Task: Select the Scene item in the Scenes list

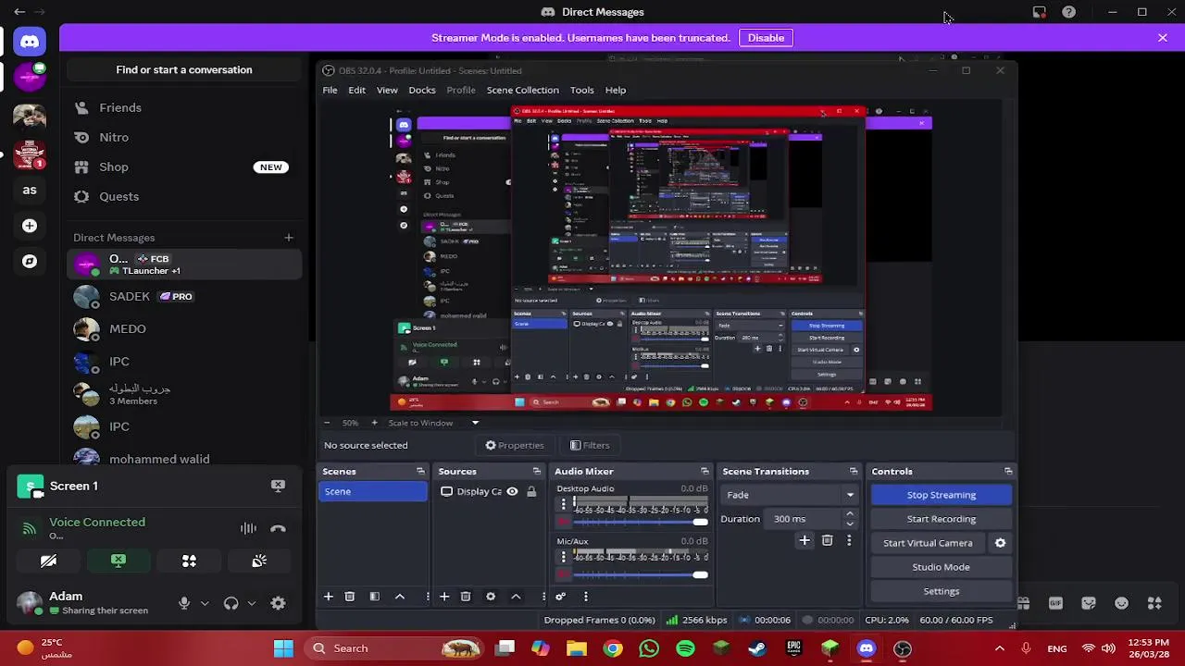Action: (373, 492)
